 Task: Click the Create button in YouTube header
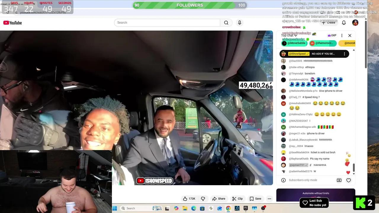pyautogui.click(x=329, y=23)
